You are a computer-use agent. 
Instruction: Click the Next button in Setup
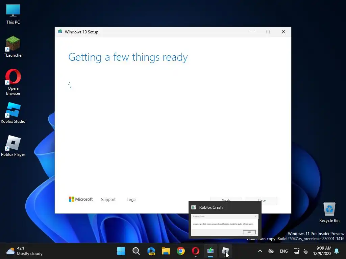tap(262, 201)
